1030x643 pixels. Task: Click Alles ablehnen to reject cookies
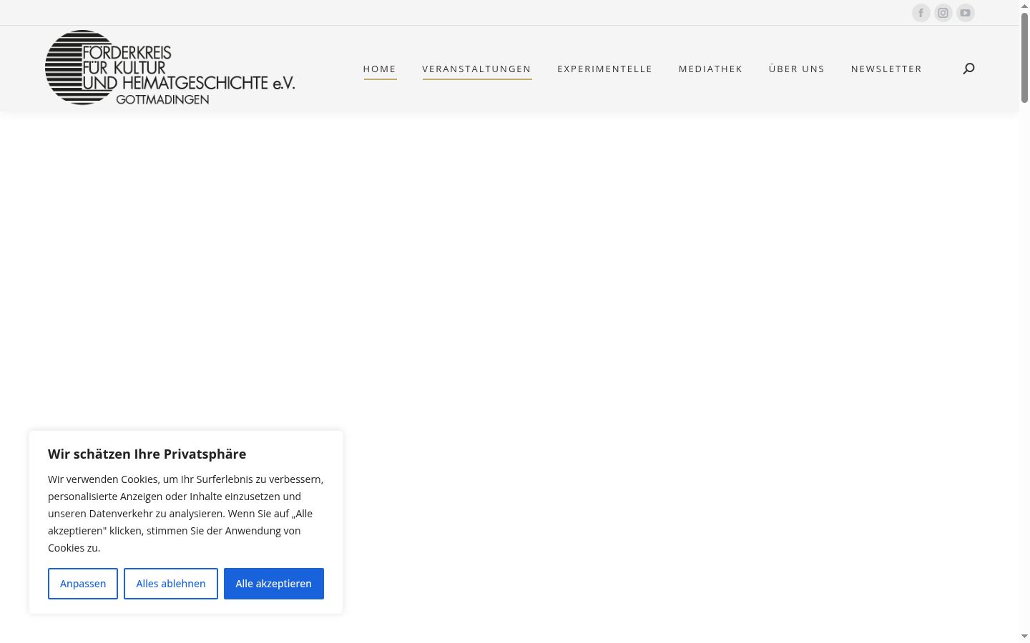click(x=171, y=584)
